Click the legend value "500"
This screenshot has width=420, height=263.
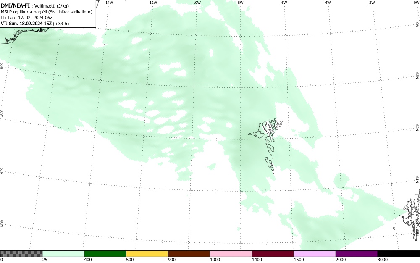(x=130, y=260)
